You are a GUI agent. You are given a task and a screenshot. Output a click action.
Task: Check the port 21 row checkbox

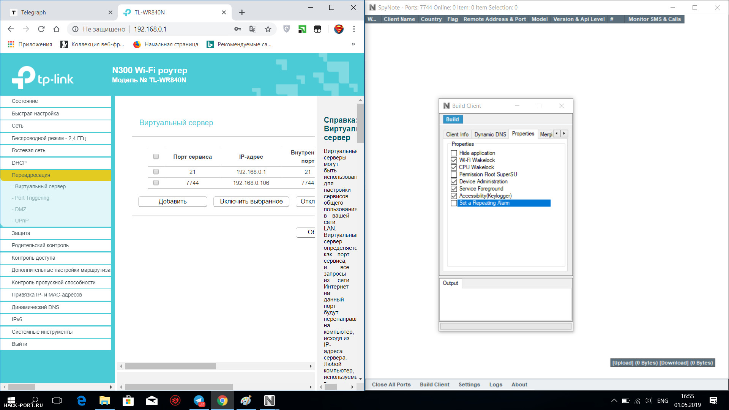coord(156,172)
